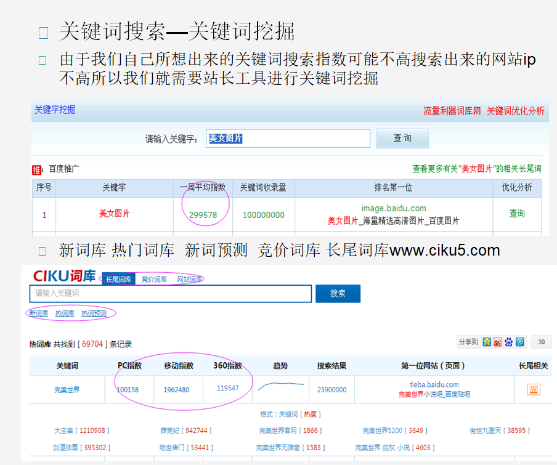Select the weekly index value 299578
The height and width of the screenshot is (465, 557).
point(203,215)
